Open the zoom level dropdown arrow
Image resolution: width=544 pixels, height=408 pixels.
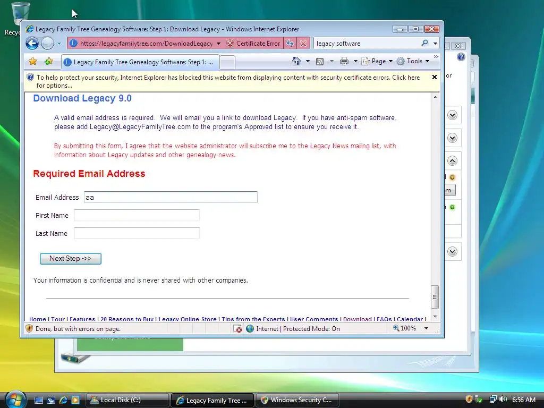427,328
